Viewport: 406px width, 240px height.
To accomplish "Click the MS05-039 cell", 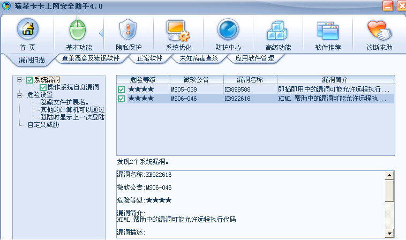I will click(184, 89).
